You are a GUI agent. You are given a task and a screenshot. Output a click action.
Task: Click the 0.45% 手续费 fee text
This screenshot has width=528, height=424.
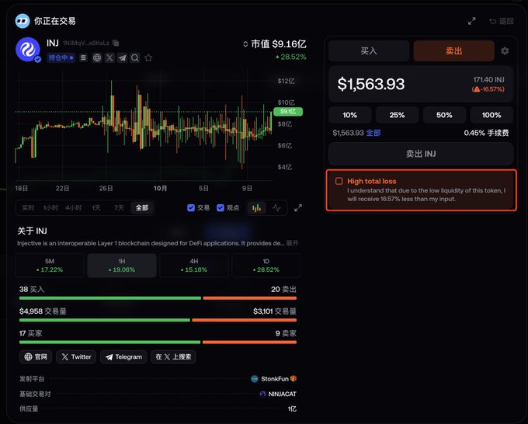[x=486, y=133]
